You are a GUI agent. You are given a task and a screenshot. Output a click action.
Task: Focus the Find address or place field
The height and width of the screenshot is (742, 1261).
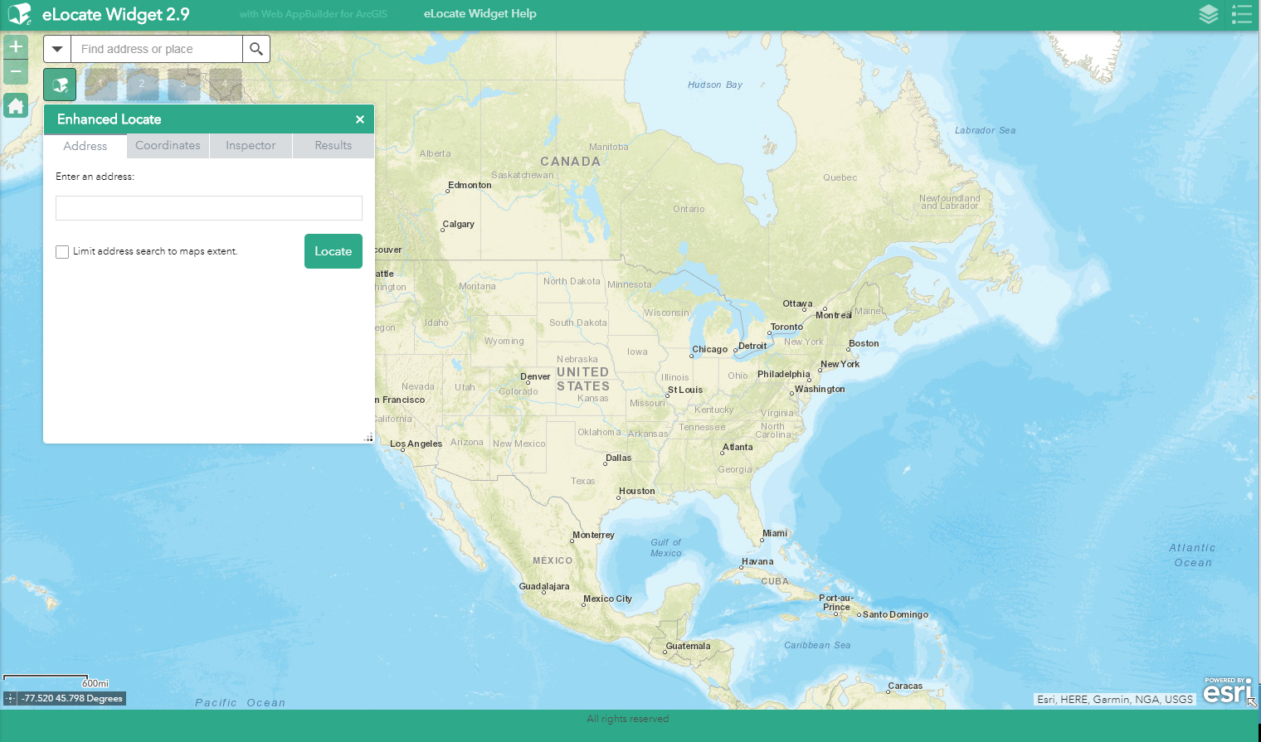(157, 49)
